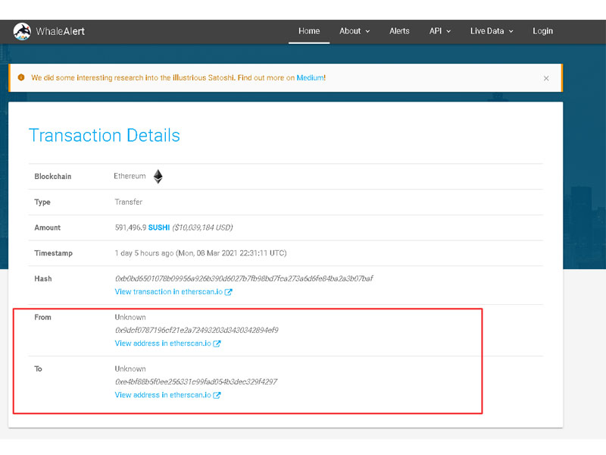Click the orange notice icon in banner
This screenshot has width=606, height=455.
pyautogui.click(x=21, y=77)
